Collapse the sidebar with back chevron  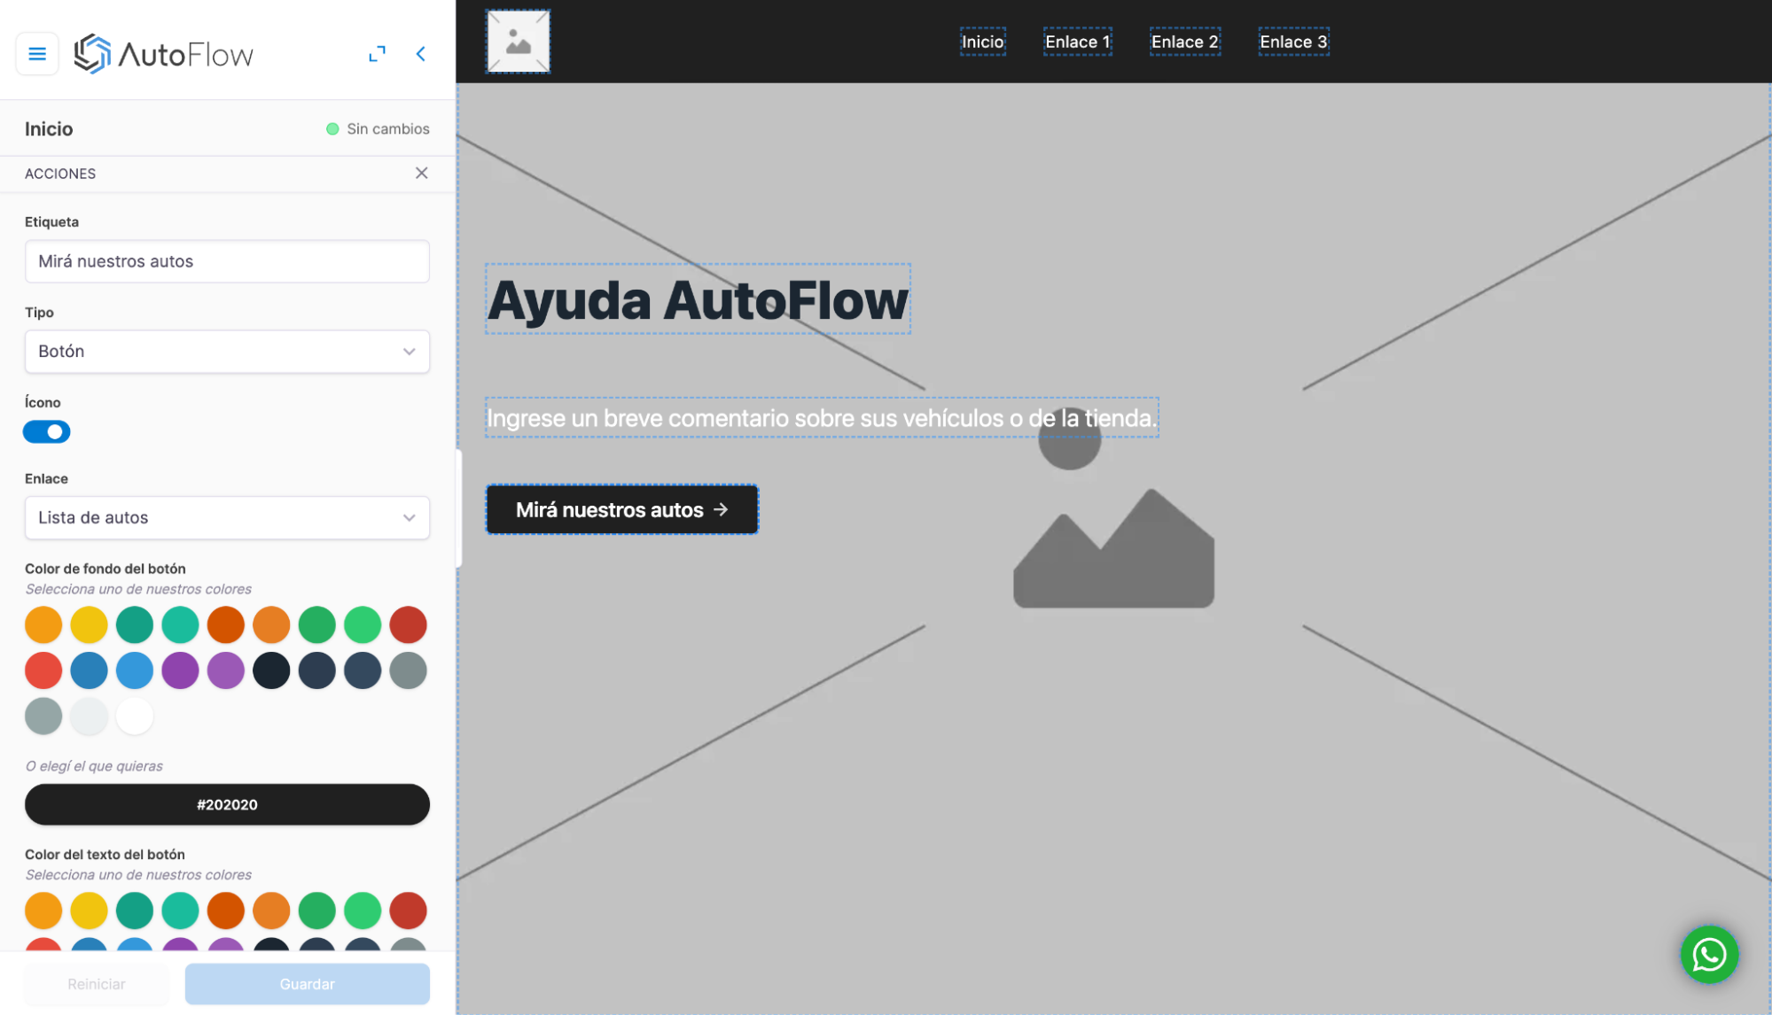(x=421, y=54)
